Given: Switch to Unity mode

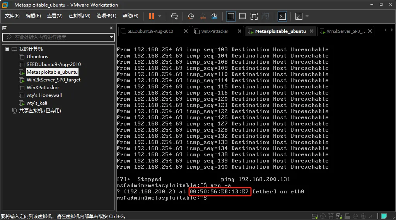Looking at the screenshot, I should pyautogui.click(x=266, y=16).
